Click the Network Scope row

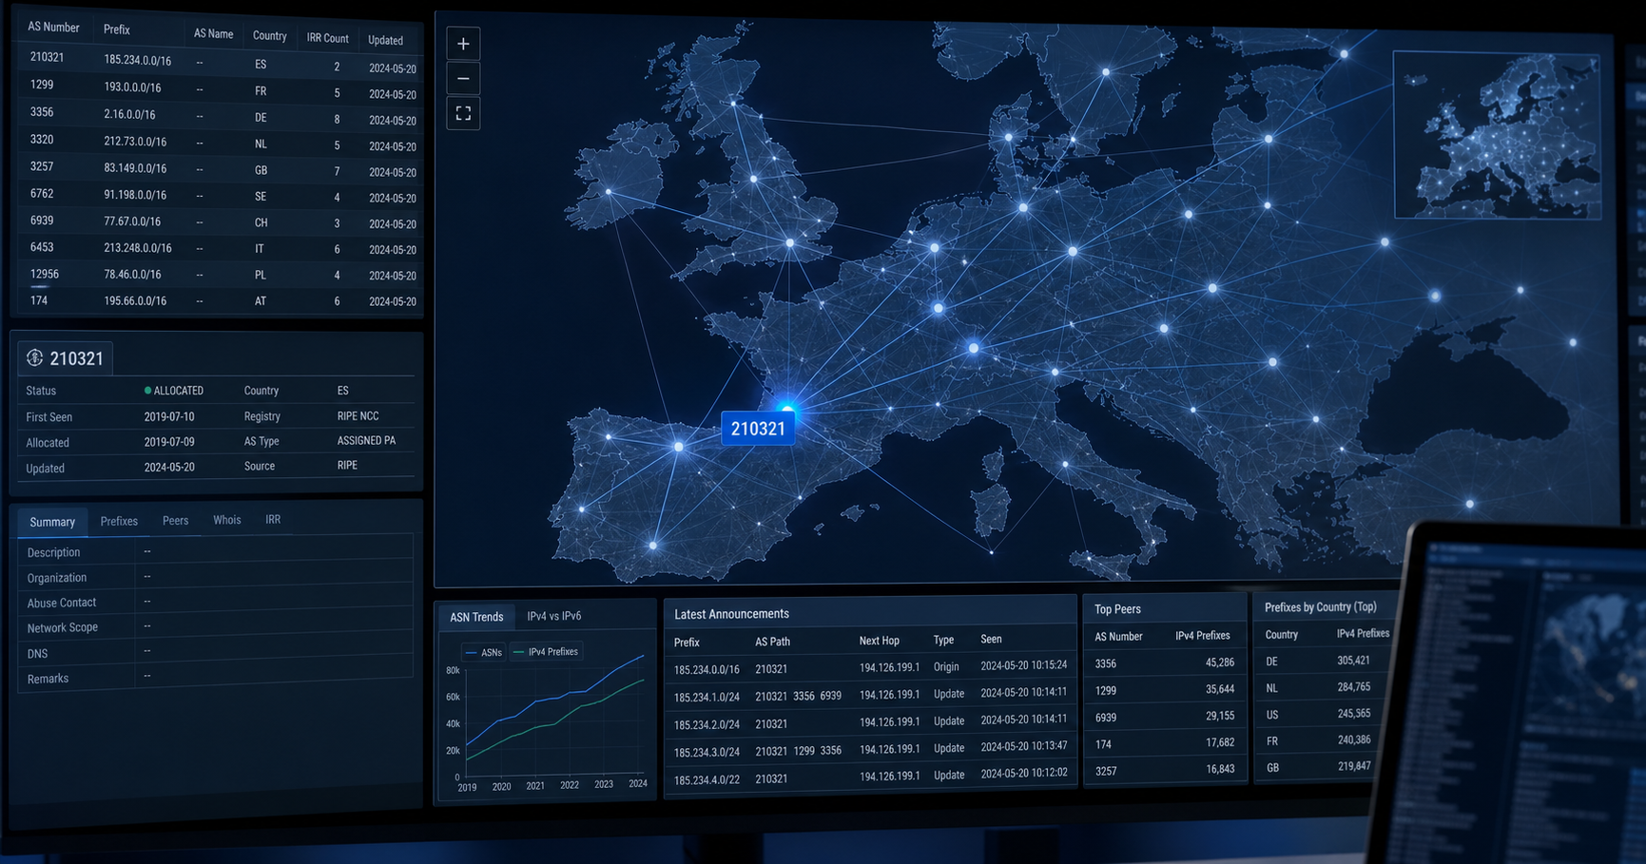pyautogui.click(x=216, y=627)
